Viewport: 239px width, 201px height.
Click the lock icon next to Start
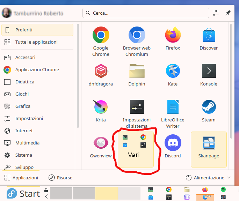[46, 190]
